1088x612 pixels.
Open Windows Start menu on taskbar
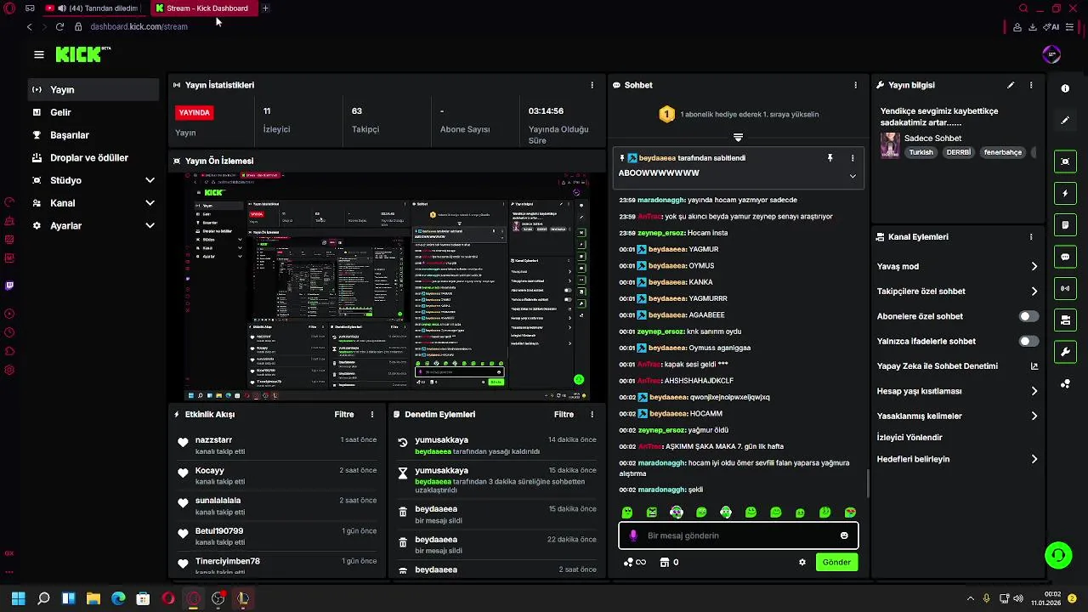pyautogui.click(x=18, y=598)
